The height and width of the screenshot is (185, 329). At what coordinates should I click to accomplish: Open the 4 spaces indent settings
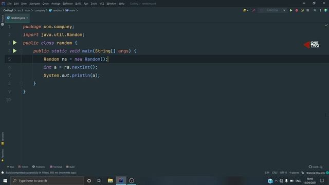pyautogui.click(x=294, y=173)
